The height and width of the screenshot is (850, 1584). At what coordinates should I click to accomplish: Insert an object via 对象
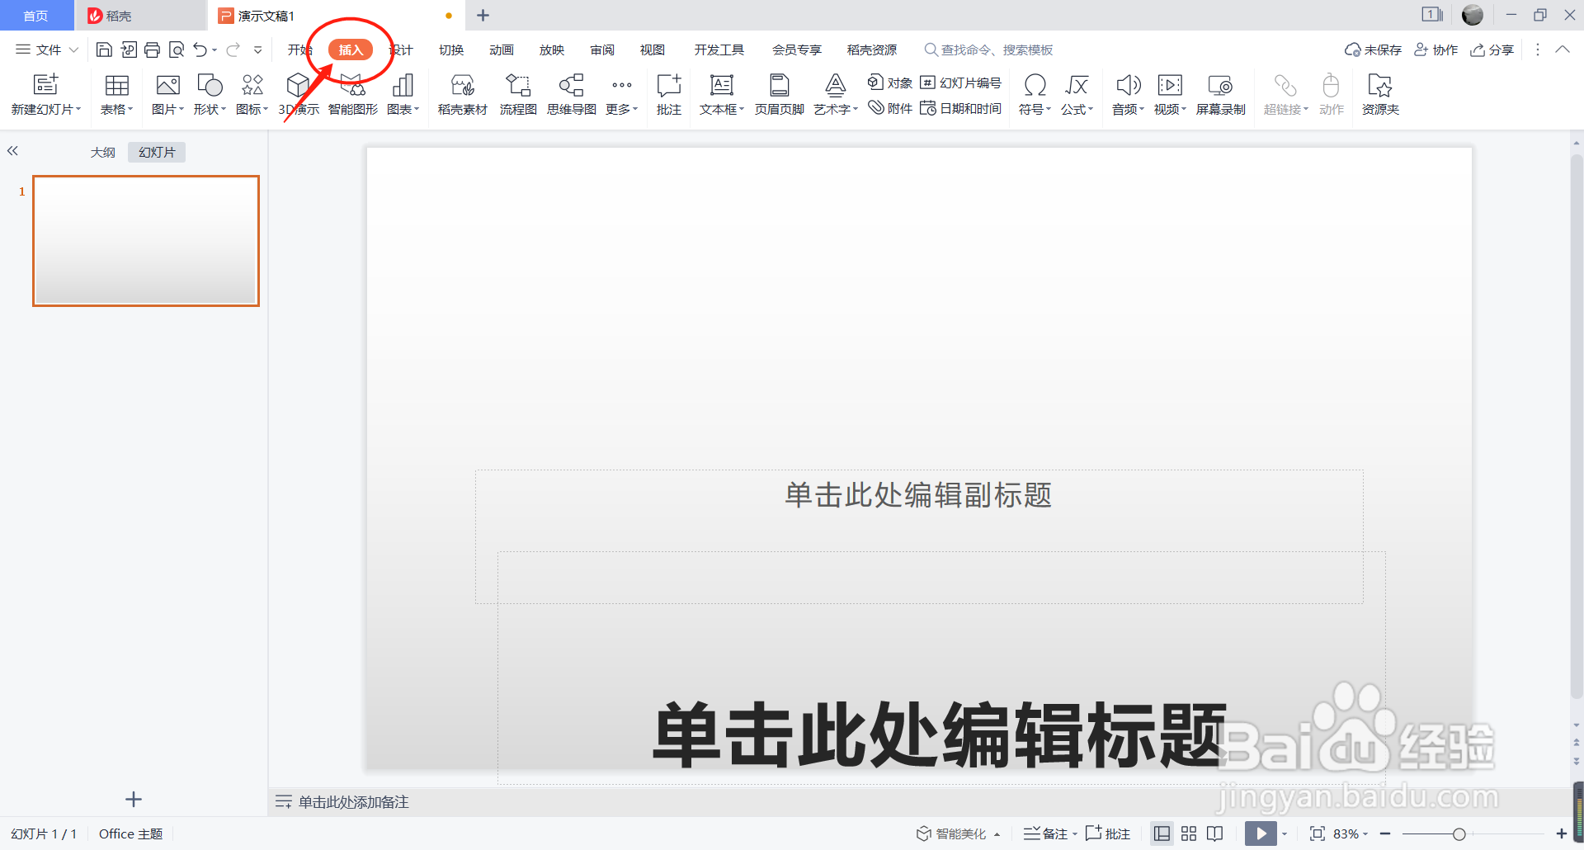pos(889,83)
